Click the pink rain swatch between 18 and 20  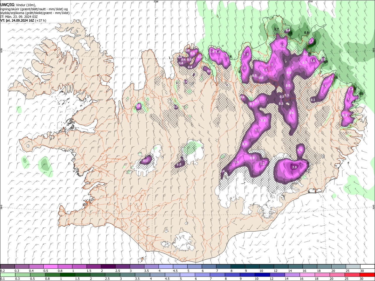point(322,275)
